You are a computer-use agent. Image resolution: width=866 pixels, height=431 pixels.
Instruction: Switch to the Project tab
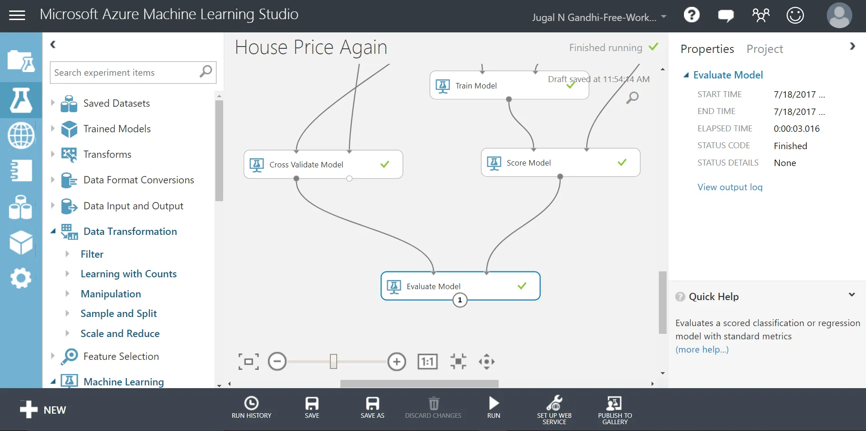[x=765, y=49]
